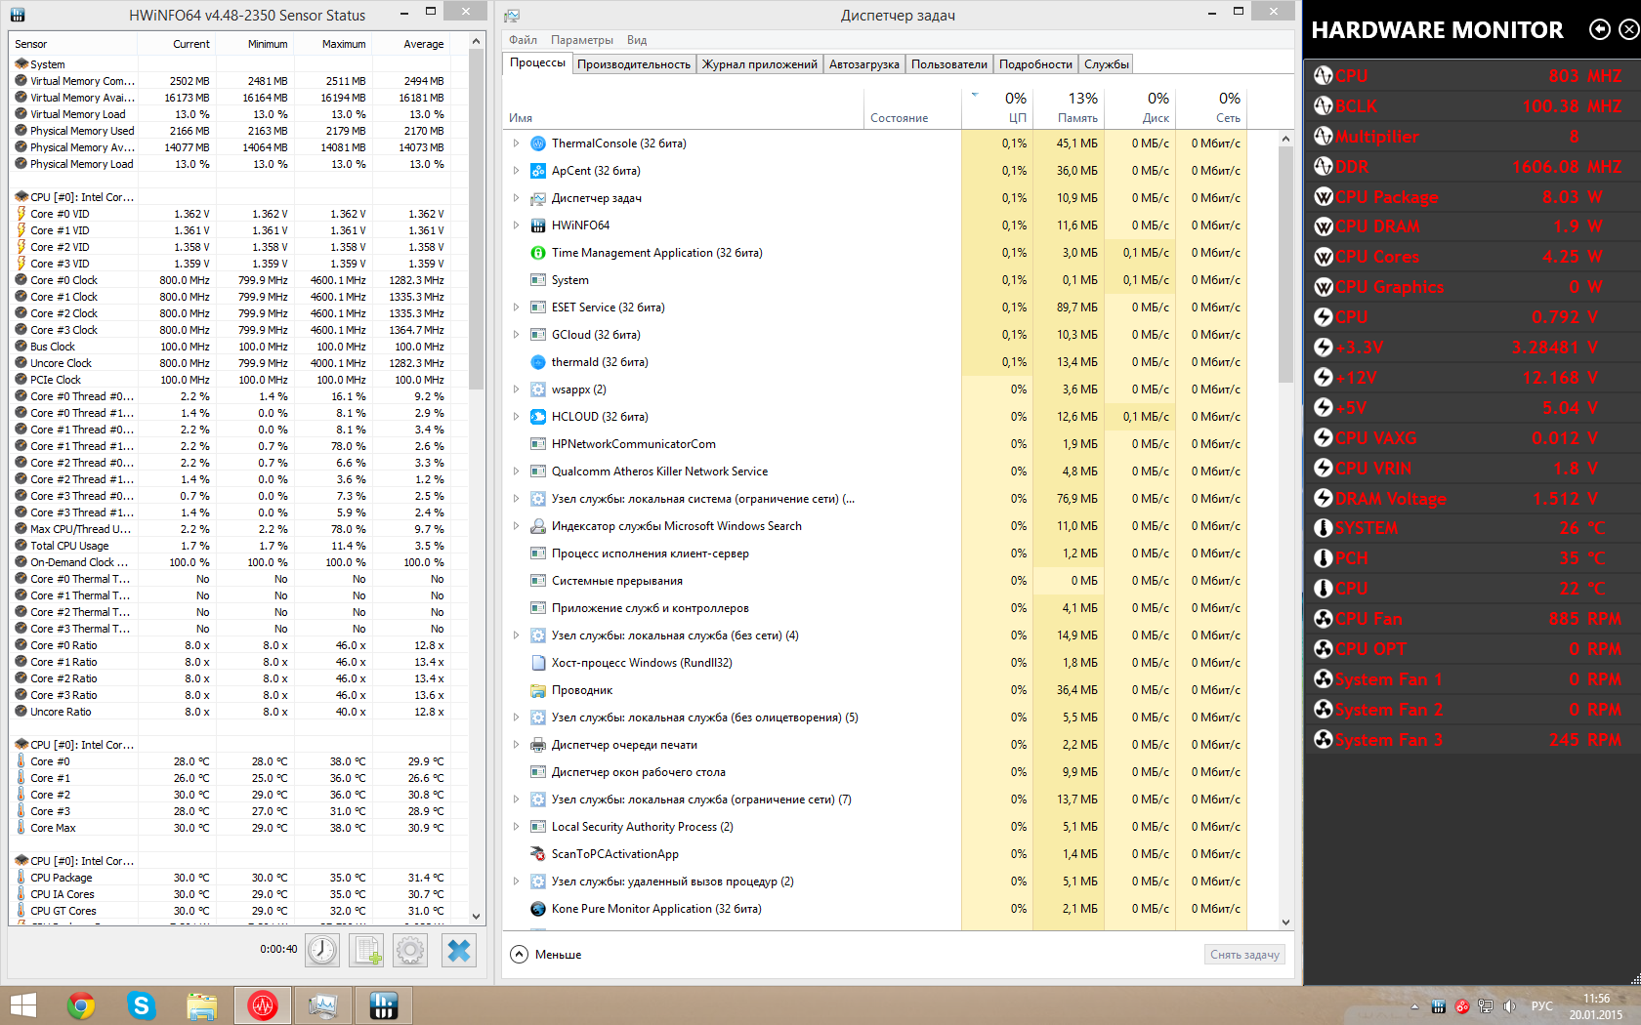Click the Time Management Application icon

tap(537, 253)
